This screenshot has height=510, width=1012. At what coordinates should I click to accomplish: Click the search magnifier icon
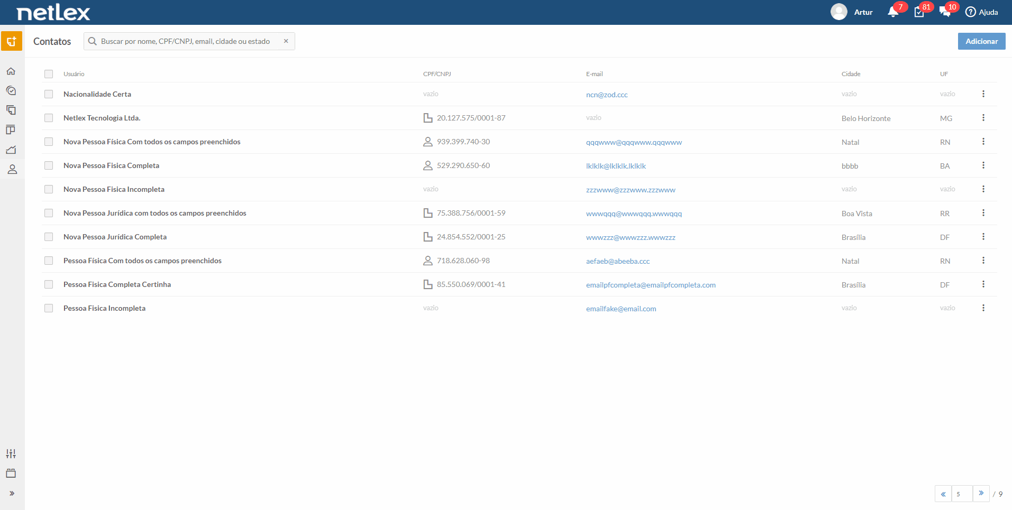pos(93,41)
